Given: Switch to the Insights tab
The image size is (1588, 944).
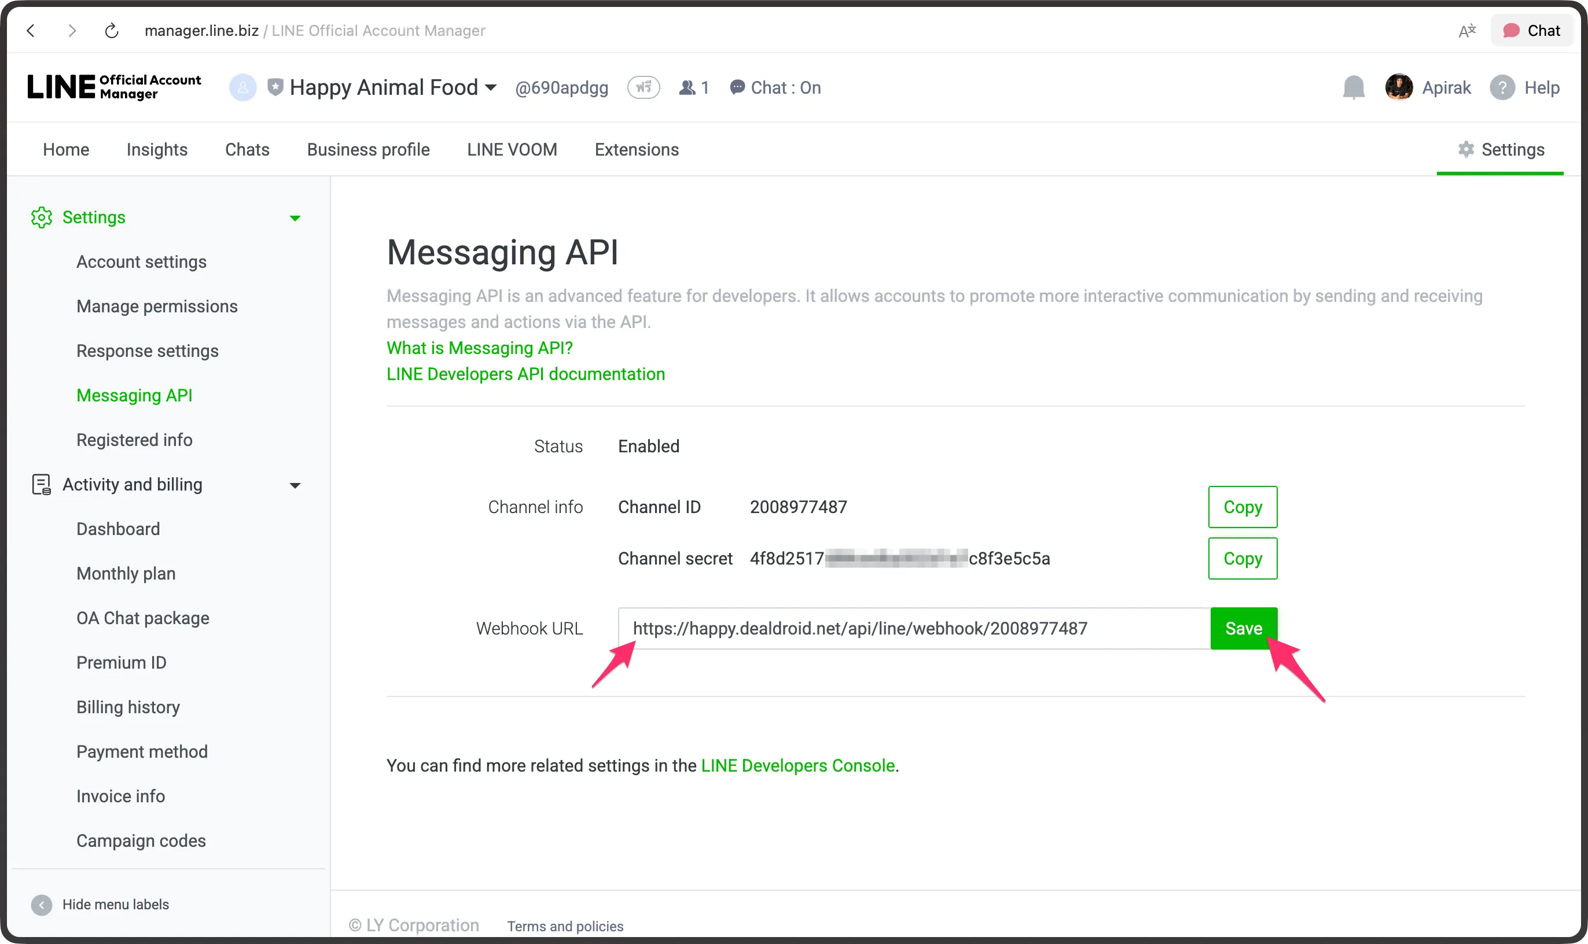Looking at the screenshot, I should tap(157, 149).
